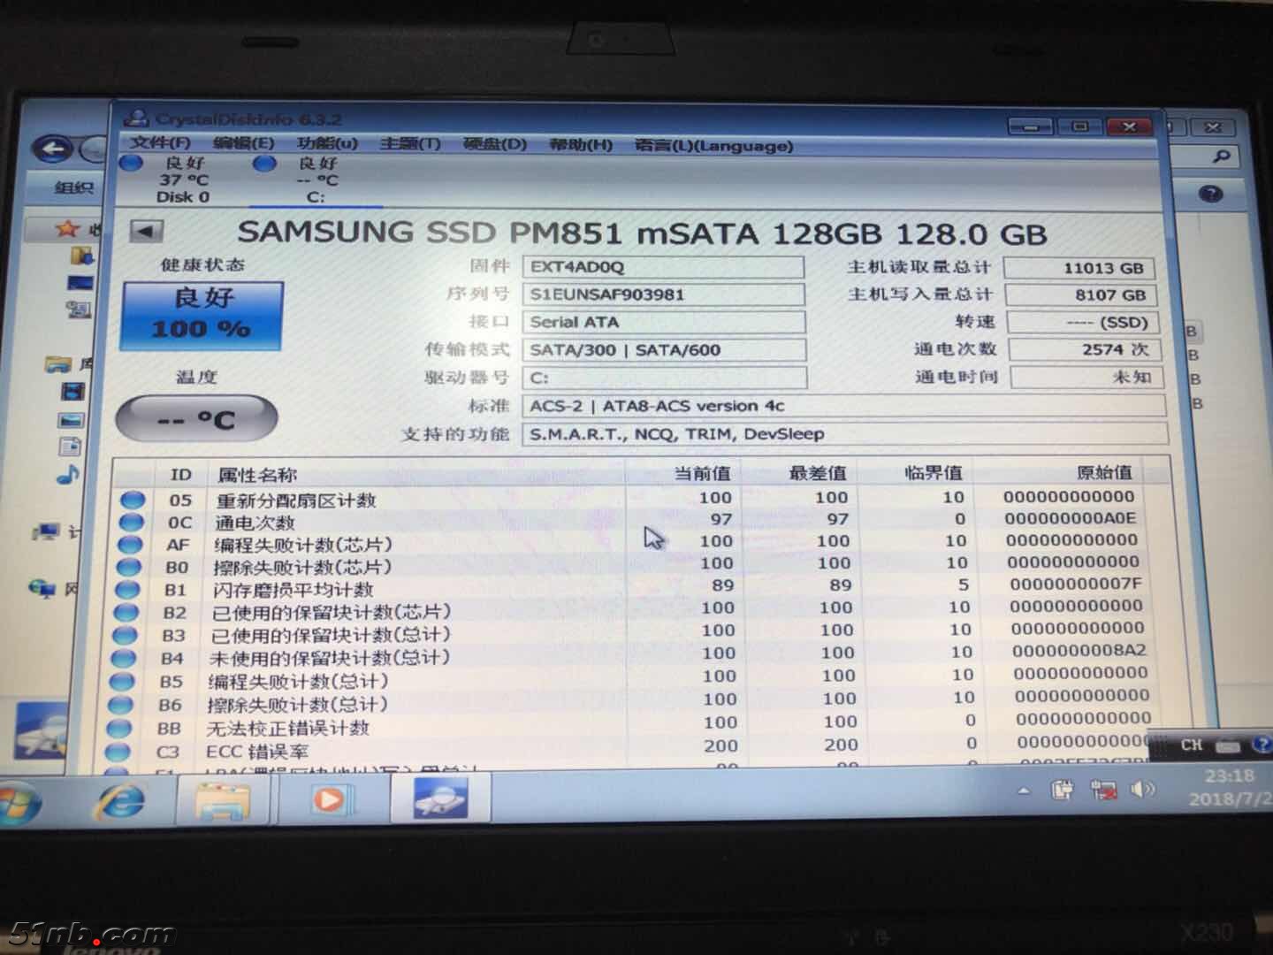Screen dimensions: 1273x955
Task: Click the SAMSUNG SSD PM851 mSATA 128GB title
Action: (643, 233)
